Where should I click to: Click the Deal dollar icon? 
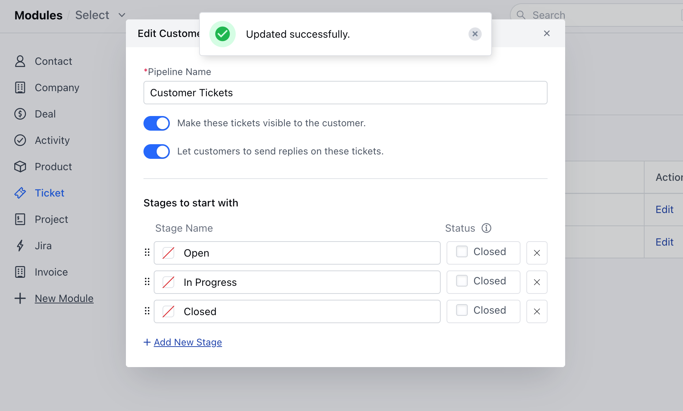[x=20, y=114]
